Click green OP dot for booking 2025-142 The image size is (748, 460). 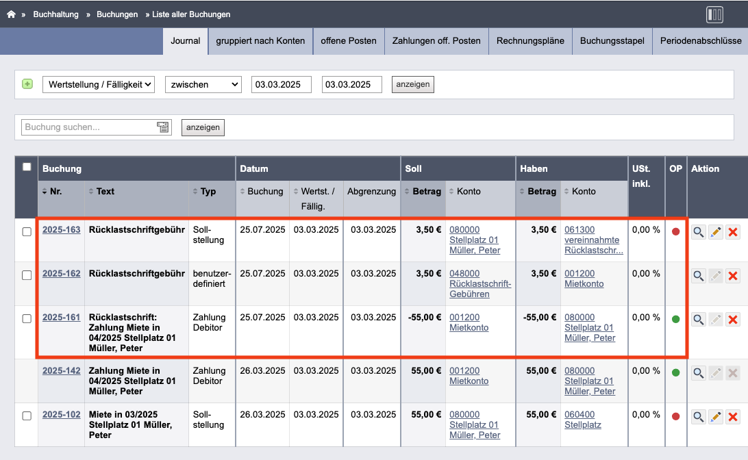pos(675,373)
